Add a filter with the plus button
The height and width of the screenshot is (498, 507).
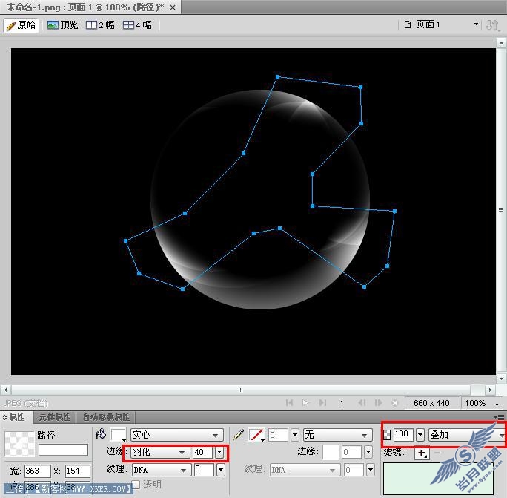422,453
